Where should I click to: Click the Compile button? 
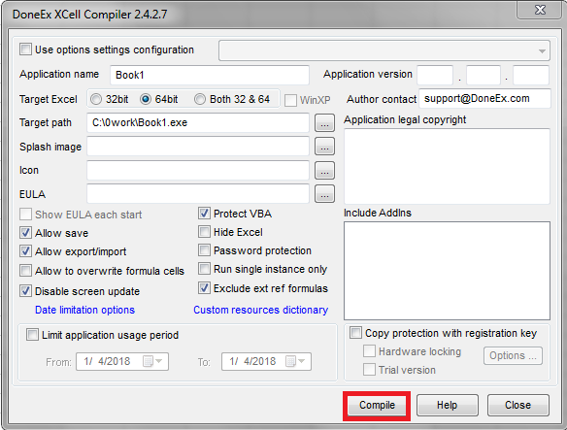pyautogui.click(x=377, y=405)
